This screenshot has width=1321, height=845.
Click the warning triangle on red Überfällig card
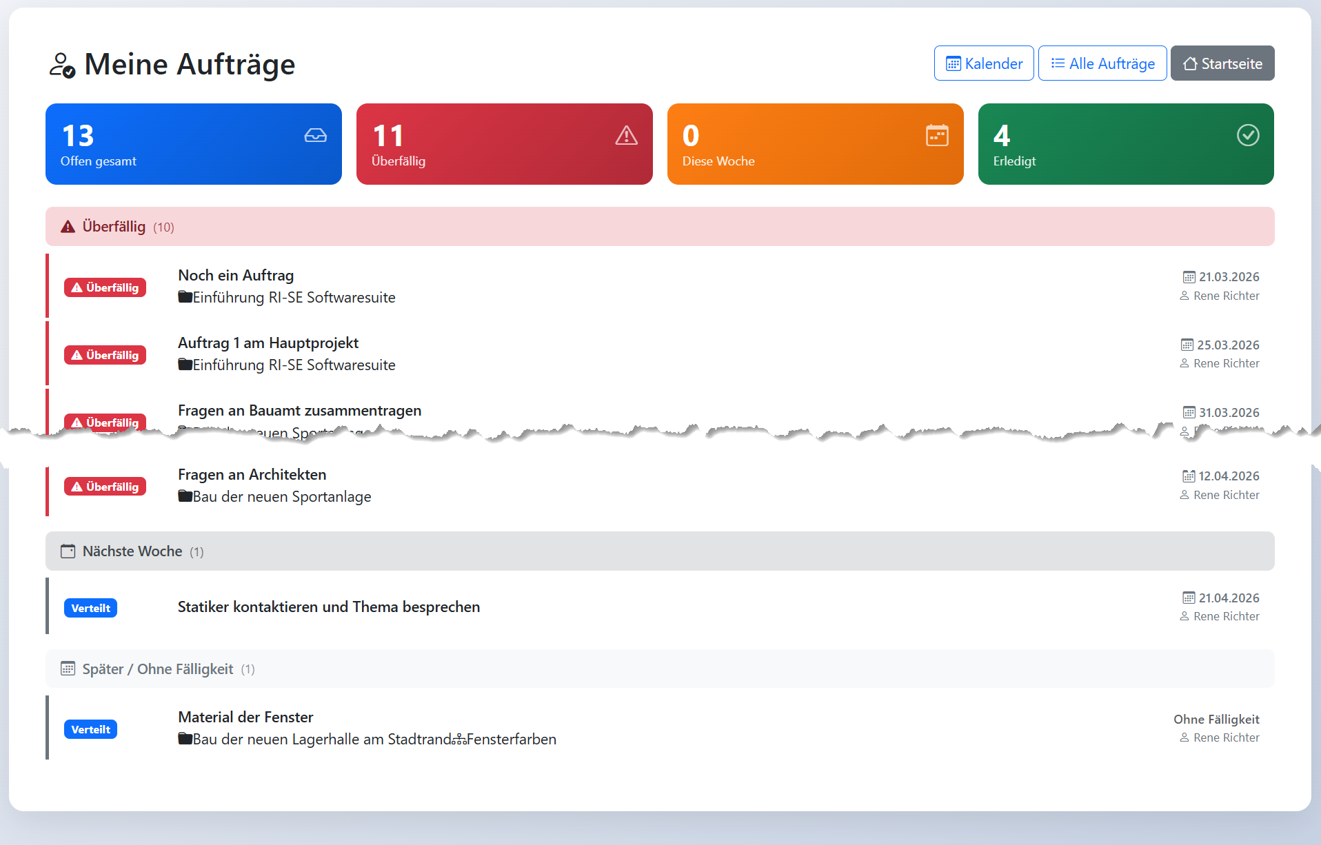point(626,136)
